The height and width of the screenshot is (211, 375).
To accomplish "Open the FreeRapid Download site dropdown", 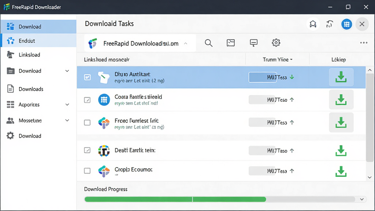I will (x=140, y=43).
